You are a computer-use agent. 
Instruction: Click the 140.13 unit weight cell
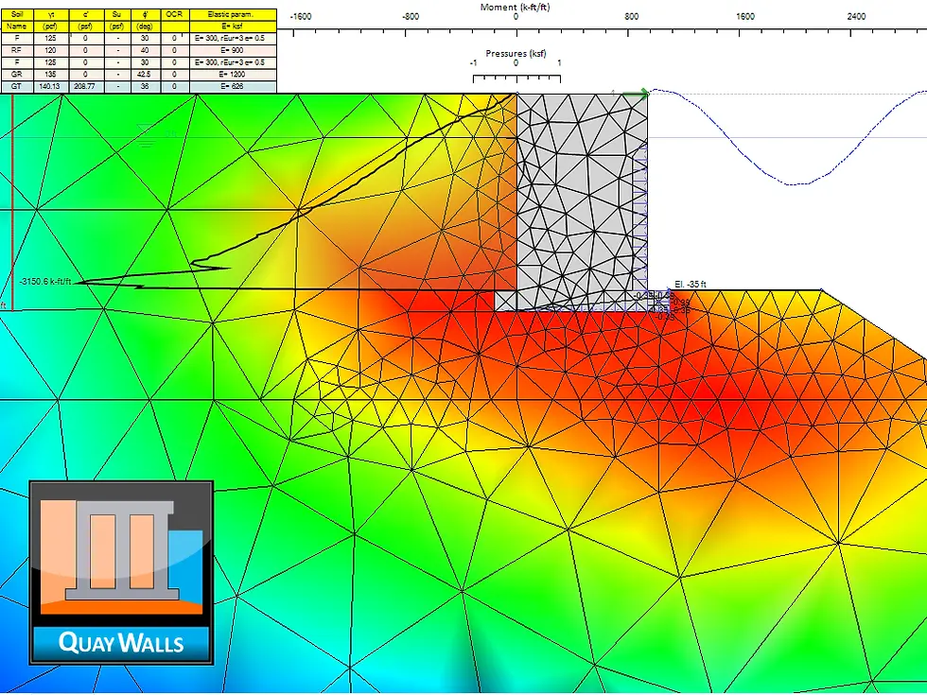49,85
